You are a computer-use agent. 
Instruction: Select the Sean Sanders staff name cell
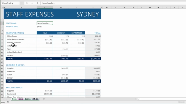45,23
